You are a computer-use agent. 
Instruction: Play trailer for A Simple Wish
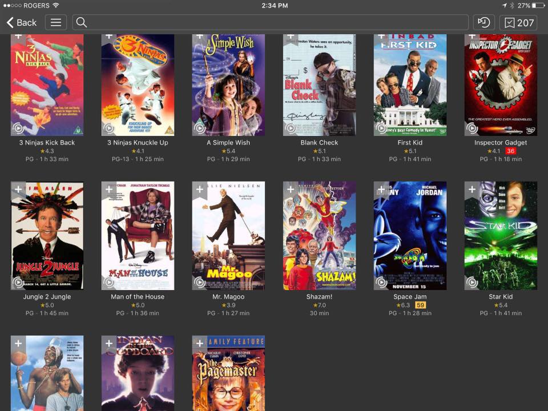[x=200, y=128]
